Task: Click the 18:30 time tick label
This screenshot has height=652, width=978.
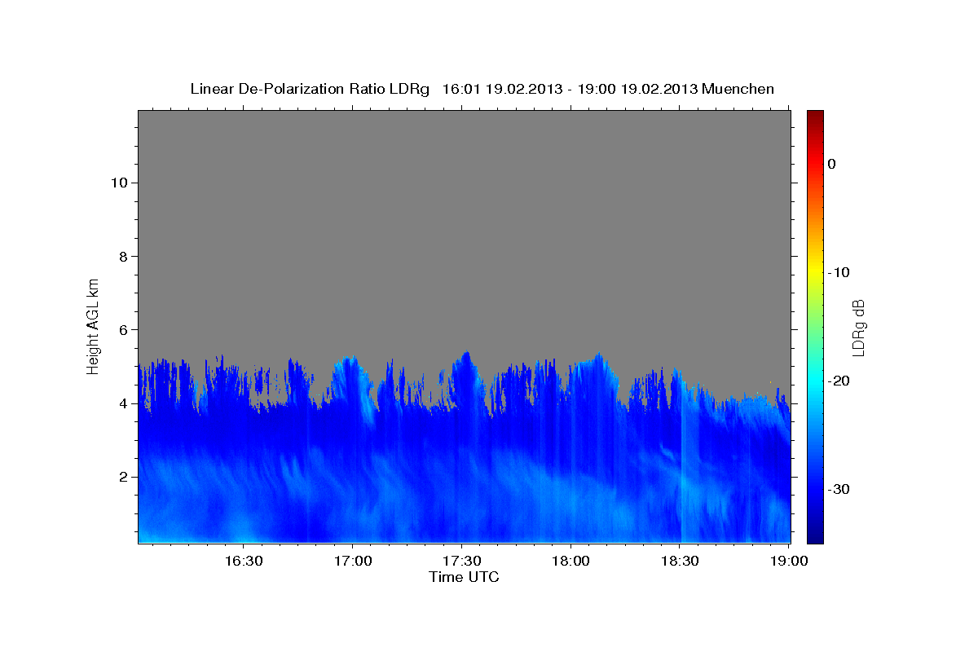Action: [x=680, y=562]
